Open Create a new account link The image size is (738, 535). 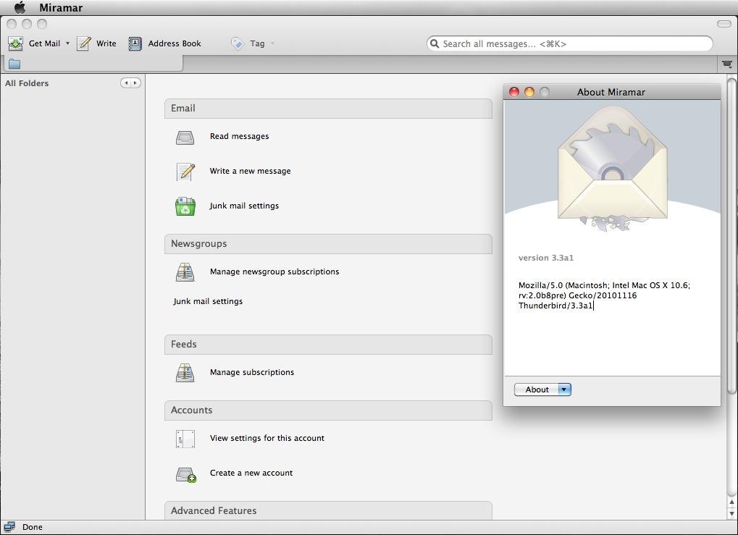[251, 473]
